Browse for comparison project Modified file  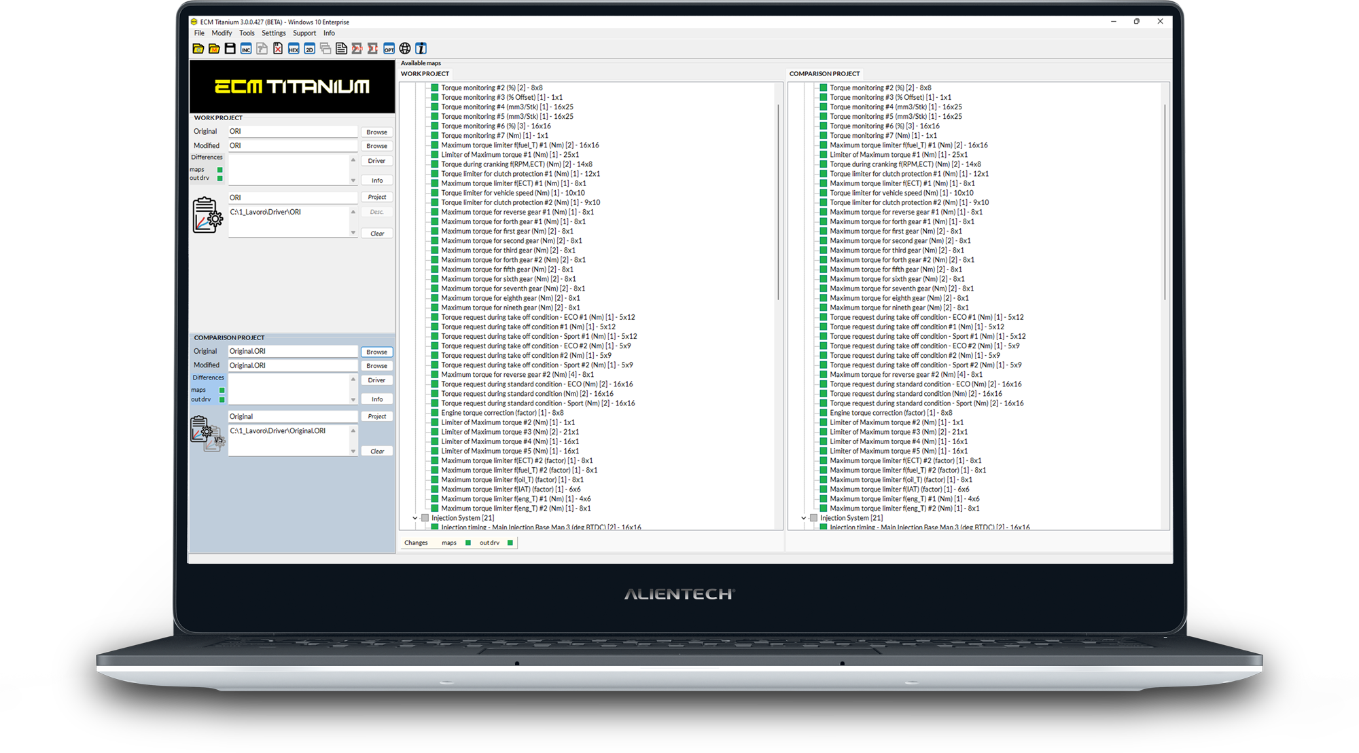376,366
